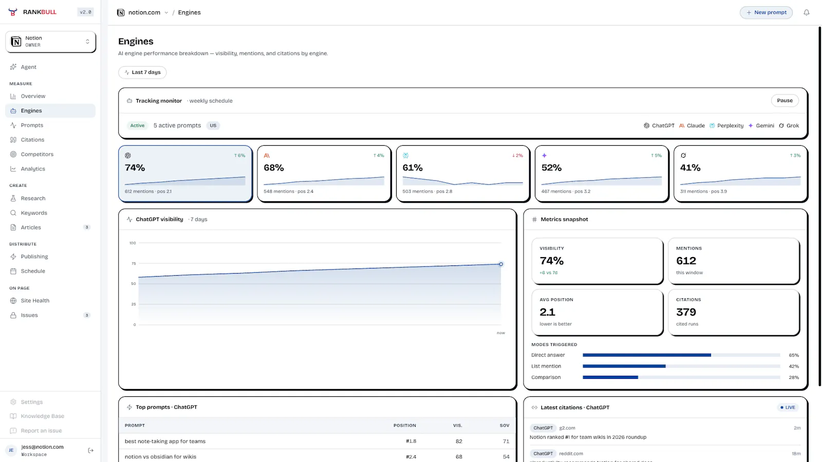Screen dimensions: 822x462
Task: Go to Engines in the sidebar
Action: pyautogui.click(x=50, y=111)
